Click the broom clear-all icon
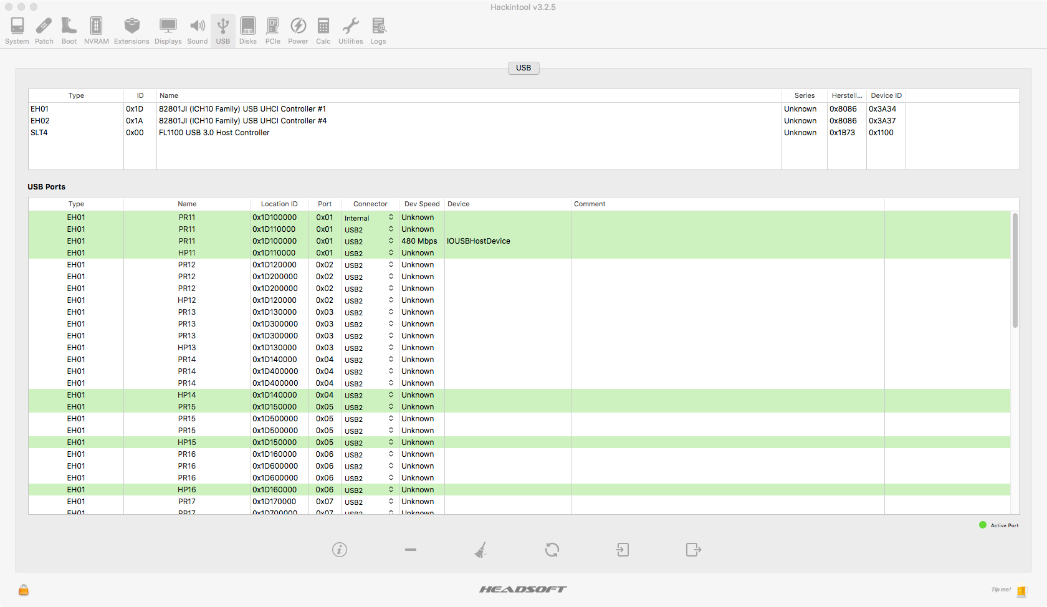Viewport: 1047px width, 607px height. click(480, 550)
